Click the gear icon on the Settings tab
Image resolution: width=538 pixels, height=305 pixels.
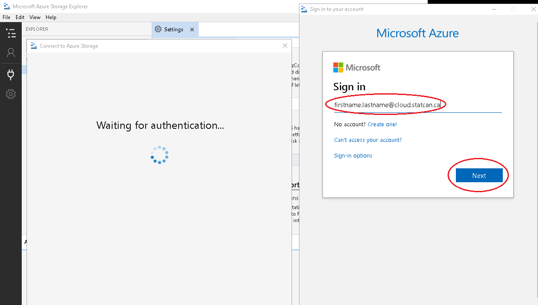click(x=158, y=30)
